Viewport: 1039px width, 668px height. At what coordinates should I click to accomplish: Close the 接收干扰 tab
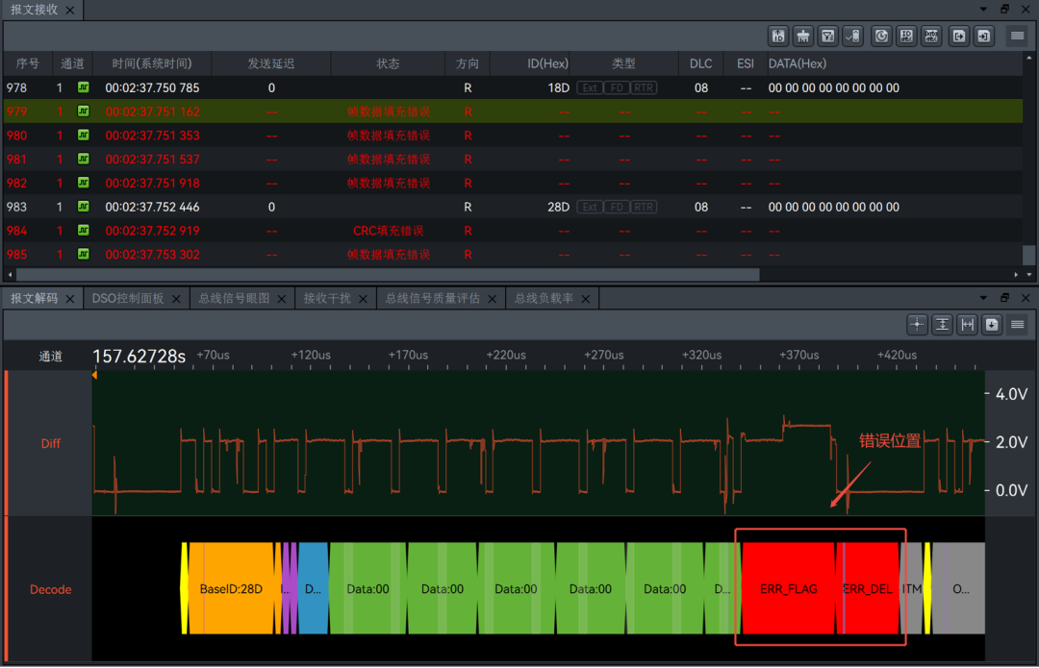coord(363,299)
